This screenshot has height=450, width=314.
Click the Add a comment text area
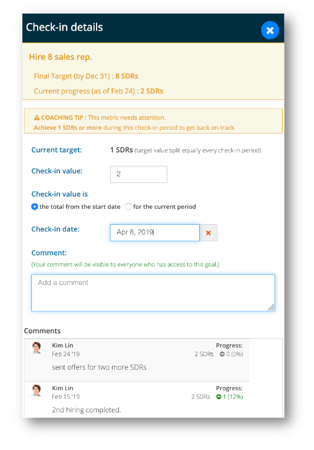(153, 293)
